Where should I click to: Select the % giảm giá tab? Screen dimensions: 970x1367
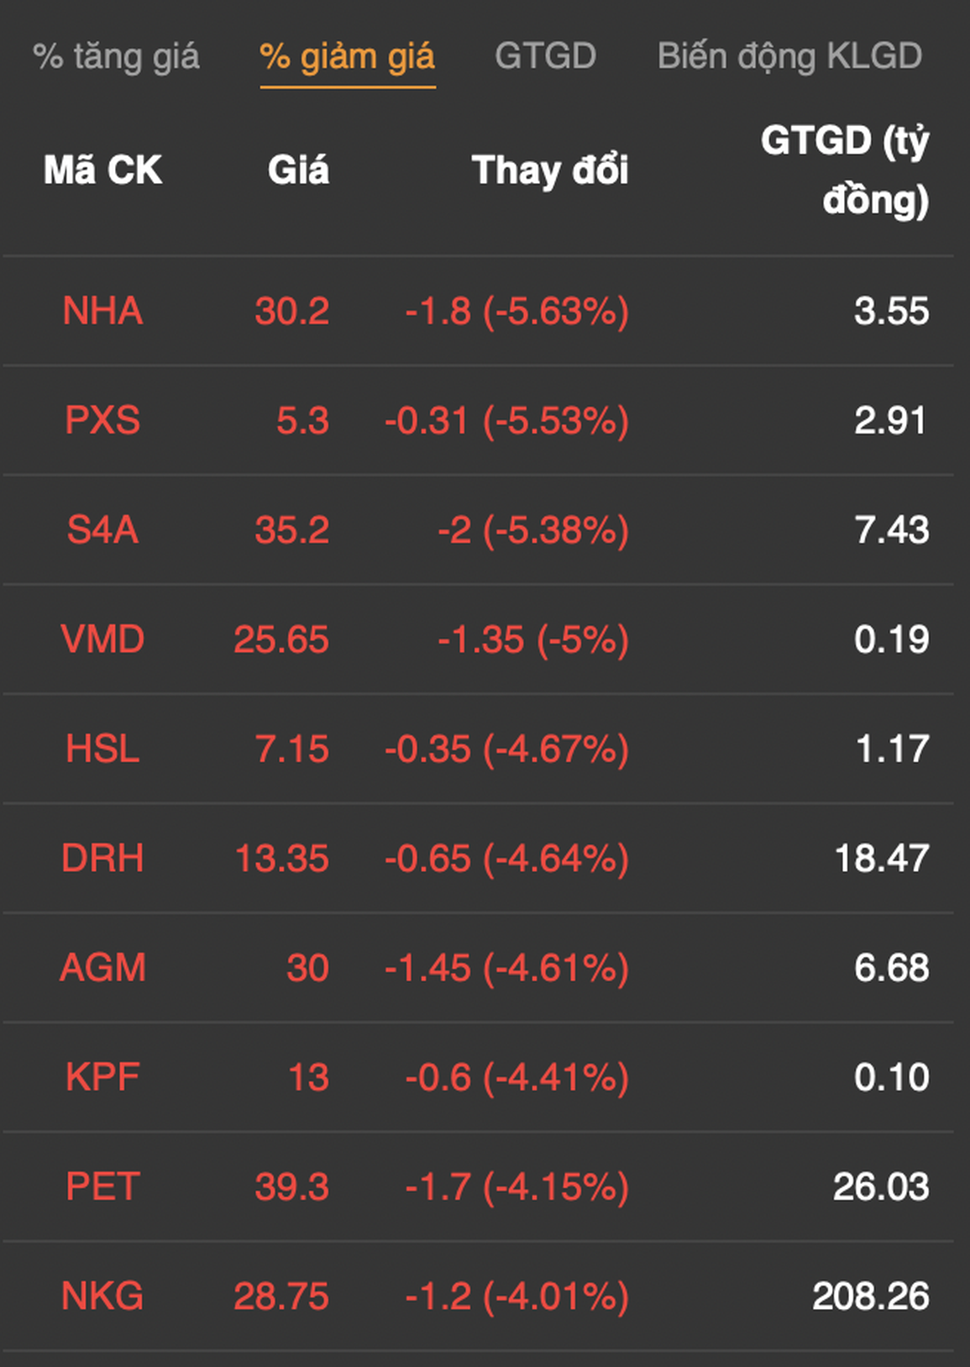coord(347,57)
